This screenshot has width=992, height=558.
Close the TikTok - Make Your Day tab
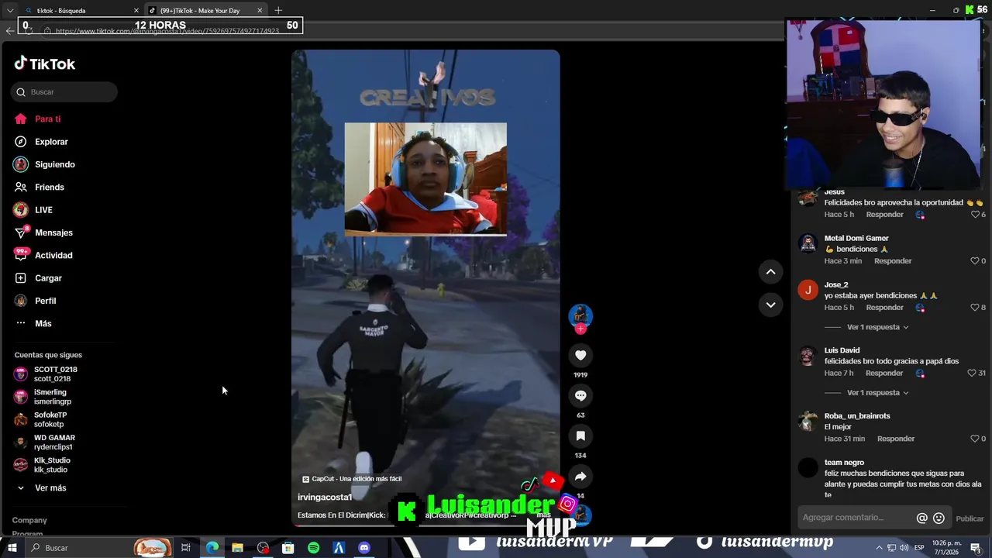tap(260, 10)
